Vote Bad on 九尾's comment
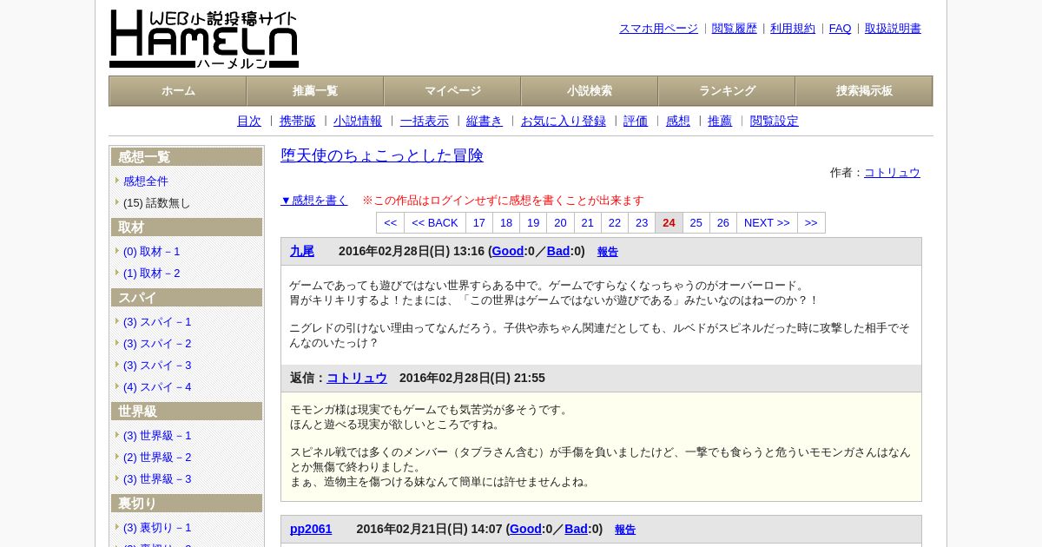Viewport: 1042px width, 547px height. (x=558, y=251)
